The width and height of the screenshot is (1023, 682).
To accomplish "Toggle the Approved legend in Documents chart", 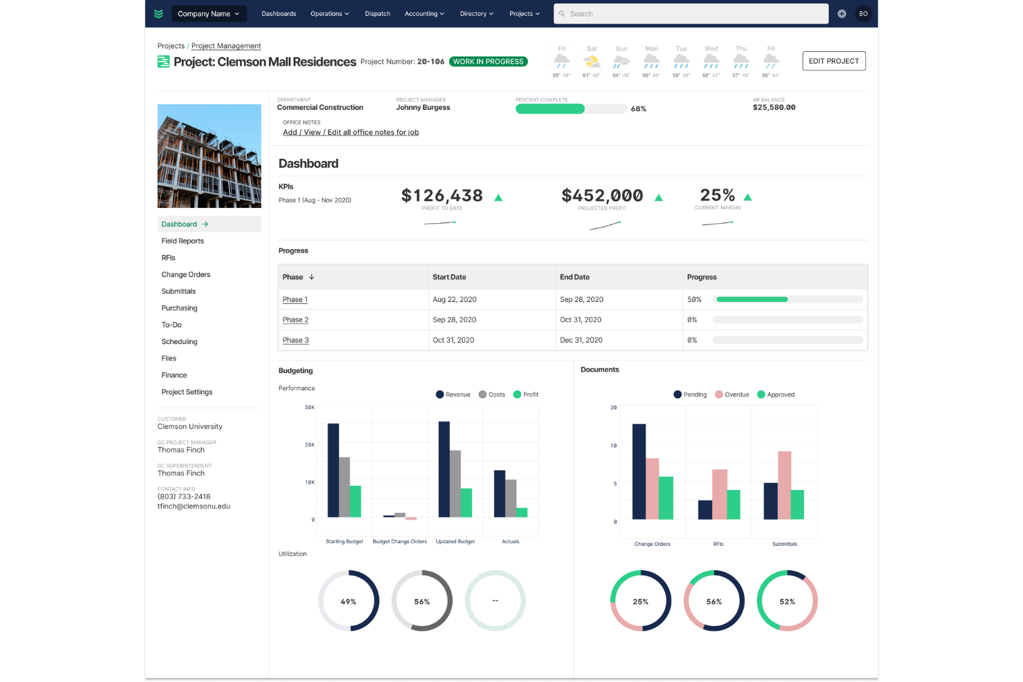I will (776, 395).
